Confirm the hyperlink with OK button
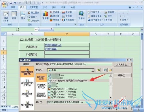 click(110, 108)
